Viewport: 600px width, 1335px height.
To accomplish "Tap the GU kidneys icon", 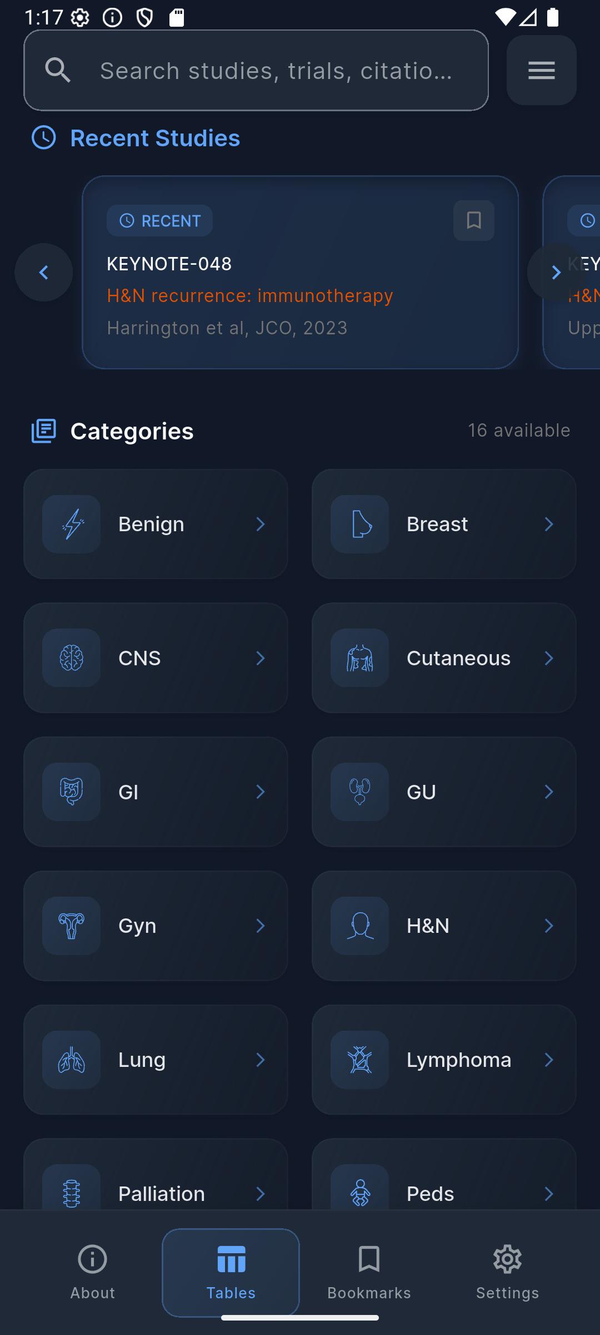I will [359, 792].
